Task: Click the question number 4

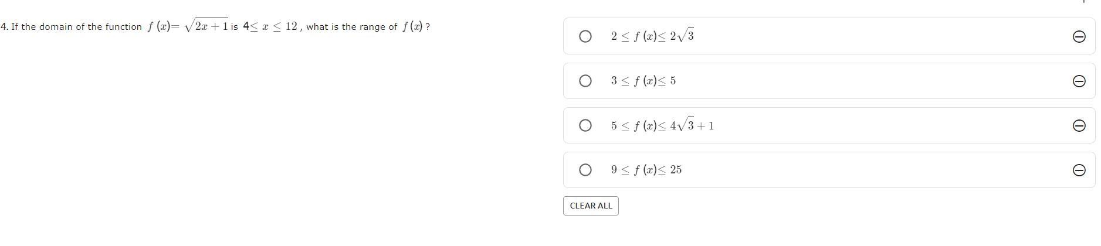Action: point(4,27)
